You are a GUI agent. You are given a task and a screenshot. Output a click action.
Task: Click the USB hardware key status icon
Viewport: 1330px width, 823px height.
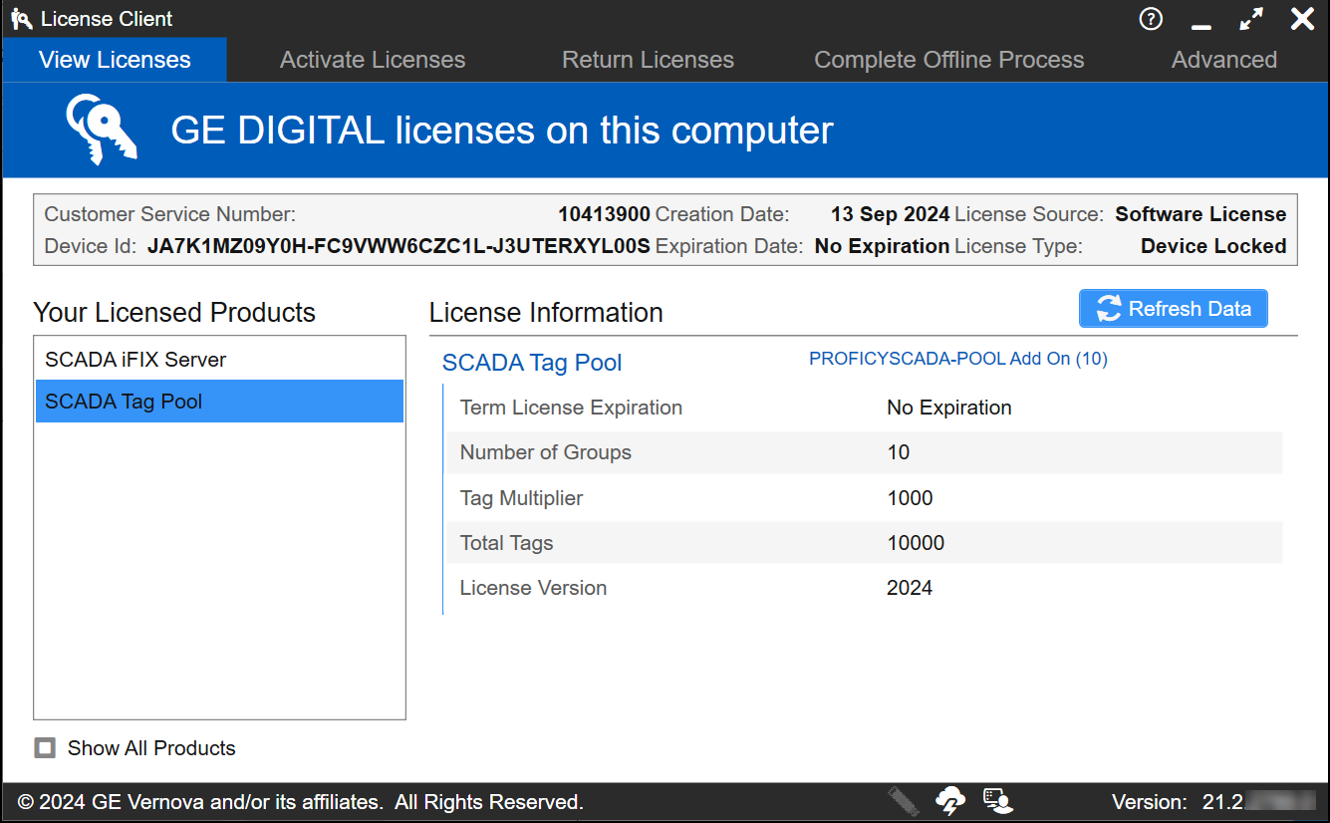point(903,801)
